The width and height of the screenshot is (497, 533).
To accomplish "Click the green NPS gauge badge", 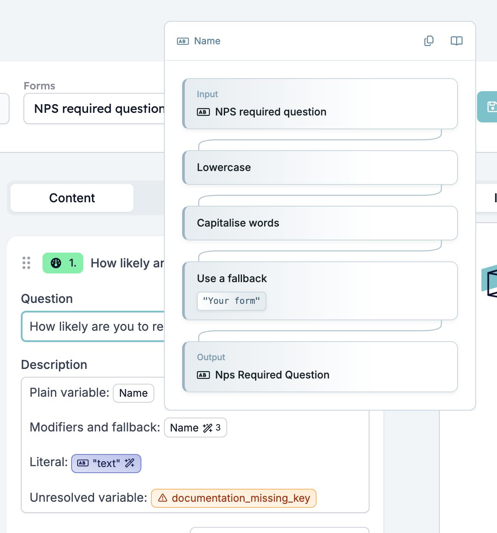I will (63, 263).
